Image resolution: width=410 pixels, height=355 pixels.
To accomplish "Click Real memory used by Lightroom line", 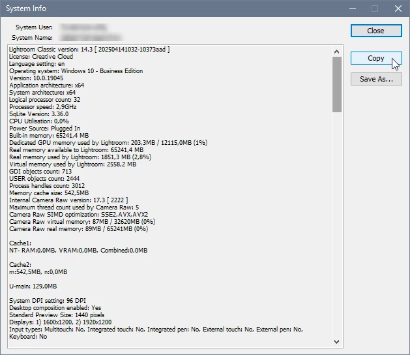I will pyautogui.click(x=80, y=157).
